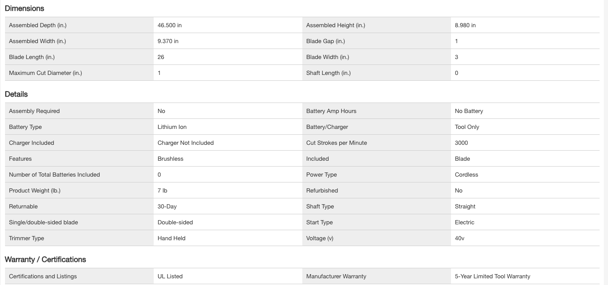Click the 30-Day returnable value
The width and height of the screenshot is (608, 285).
tap(167, 206)
